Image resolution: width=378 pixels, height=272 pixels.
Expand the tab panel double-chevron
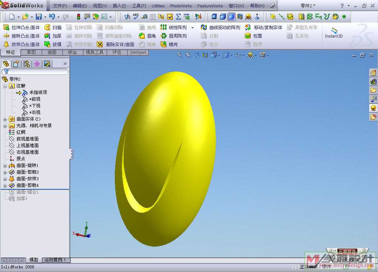tap(65, 63)
